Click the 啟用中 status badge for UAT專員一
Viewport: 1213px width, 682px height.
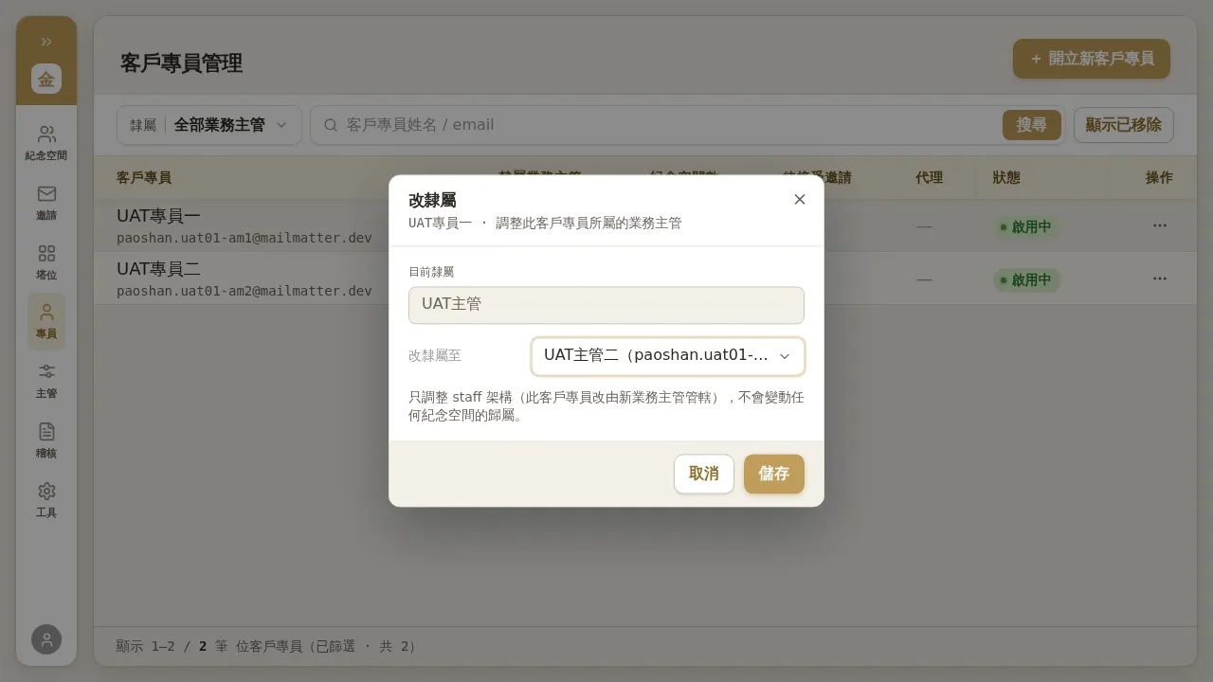coord(1026,227)
